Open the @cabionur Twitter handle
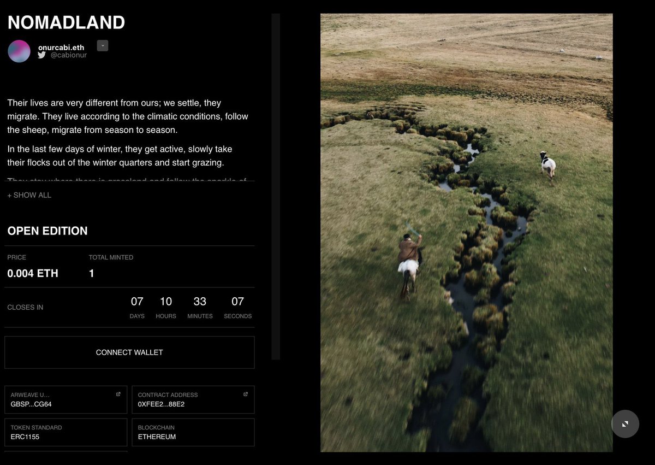655x465 pixels. (69, 55)
